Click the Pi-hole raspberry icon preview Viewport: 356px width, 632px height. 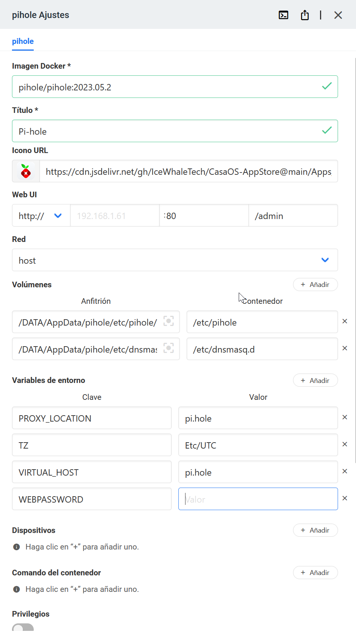[x=26, y=171]
